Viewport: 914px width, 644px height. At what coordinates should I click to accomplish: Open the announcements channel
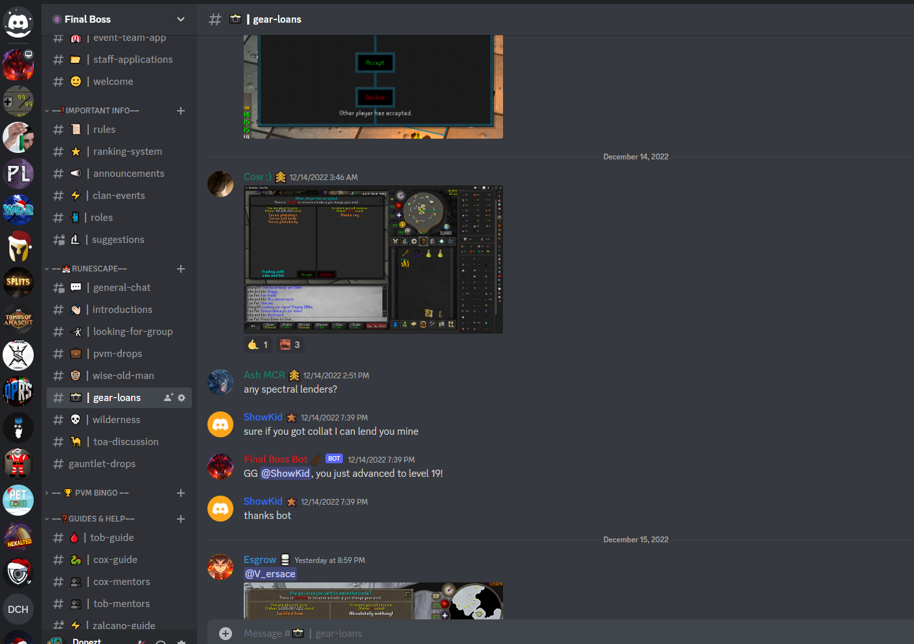[119, 174]
